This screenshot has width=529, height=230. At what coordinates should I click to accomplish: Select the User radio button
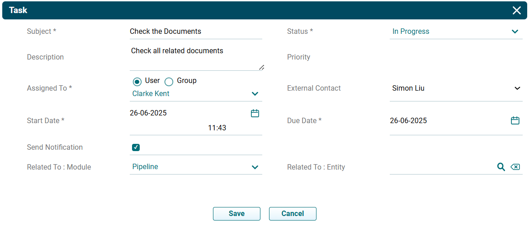[137, 82]
